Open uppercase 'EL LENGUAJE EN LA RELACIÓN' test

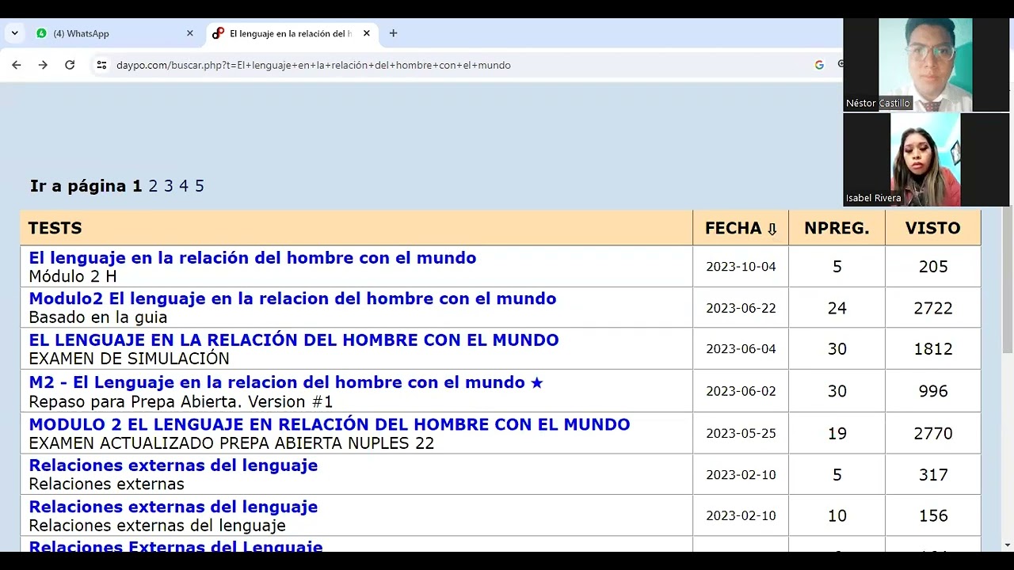click(x=294, y=340)
